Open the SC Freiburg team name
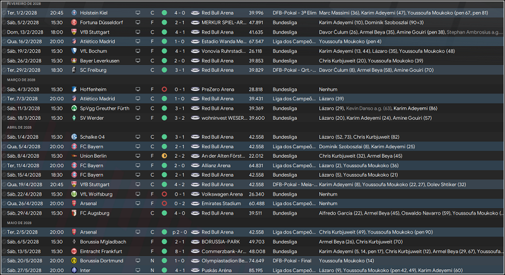The width and height of the screenshot is (505, 275). coord(93,70)
